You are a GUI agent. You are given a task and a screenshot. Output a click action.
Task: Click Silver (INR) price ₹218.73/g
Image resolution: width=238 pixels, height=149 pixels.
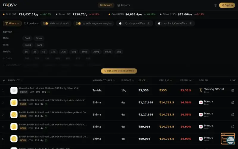tap(80, 14)
